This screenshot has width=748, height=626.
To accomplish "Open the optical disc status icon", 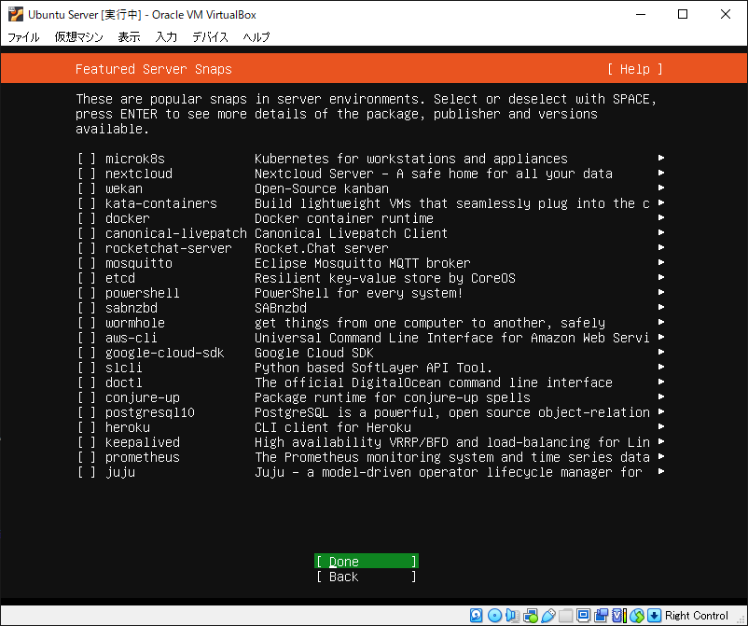I will click(x=494, y=616).
